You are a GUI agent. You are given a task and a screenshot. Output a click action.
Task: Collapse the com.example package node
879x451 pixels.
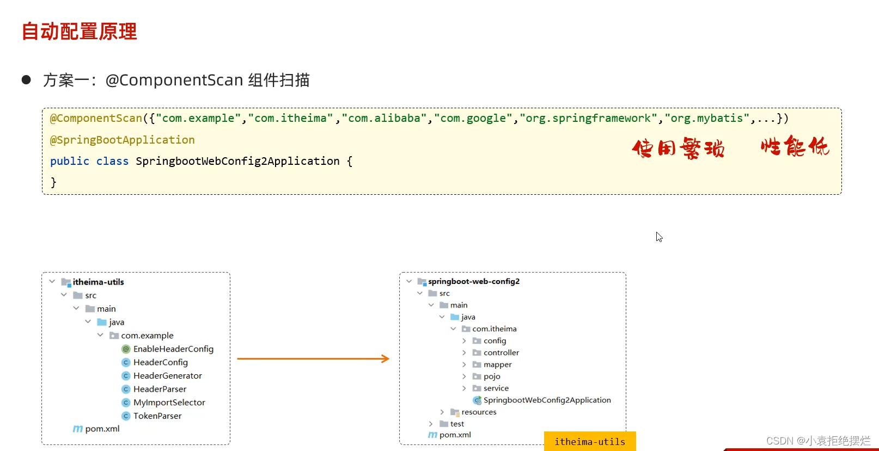click(x=100, y=335)
